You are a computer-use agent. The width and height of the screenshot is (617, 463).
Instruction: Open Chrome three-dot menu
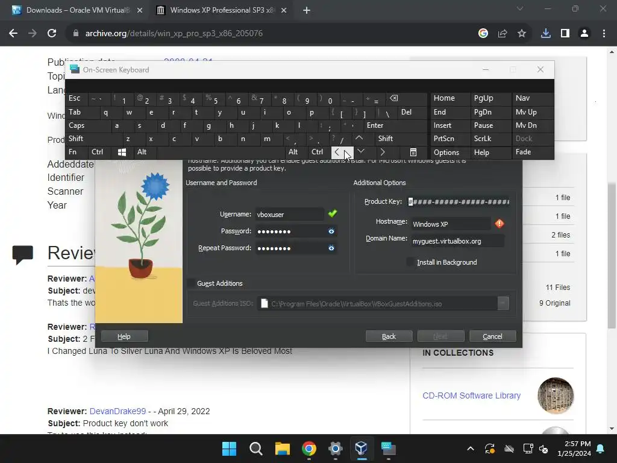click(604, 34)
